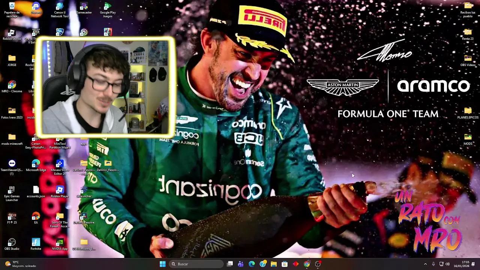480x270 pixels.
Task: Select the webcam overlay thumbnail
Action: [x=105, y=87]
